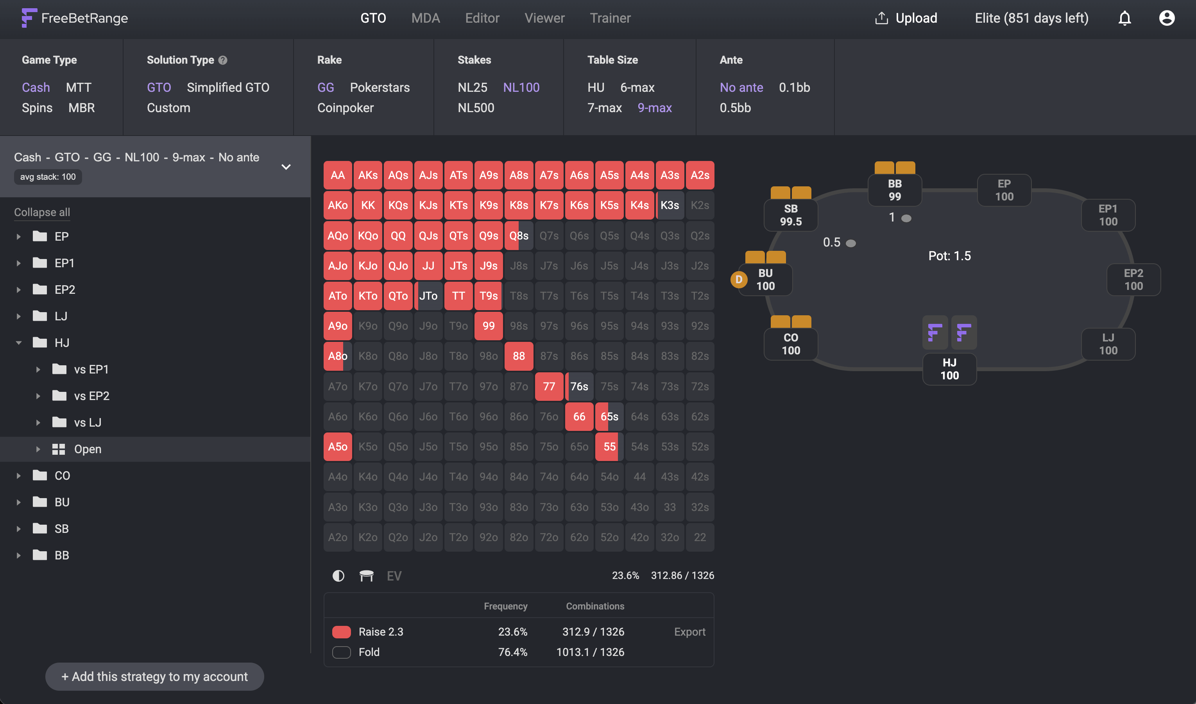
Task: Click the dark Fold color swatch
Action: [341, 652]
